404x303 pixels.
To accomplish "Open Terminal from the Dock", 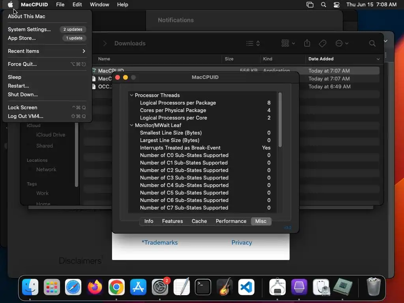I will click(x=203, y=287).
